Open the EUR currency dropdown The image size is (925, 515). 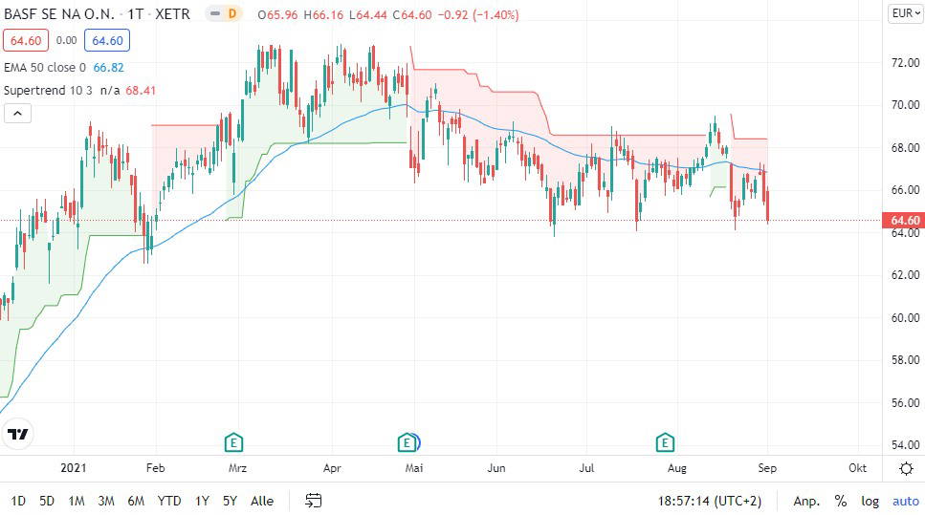906,13
